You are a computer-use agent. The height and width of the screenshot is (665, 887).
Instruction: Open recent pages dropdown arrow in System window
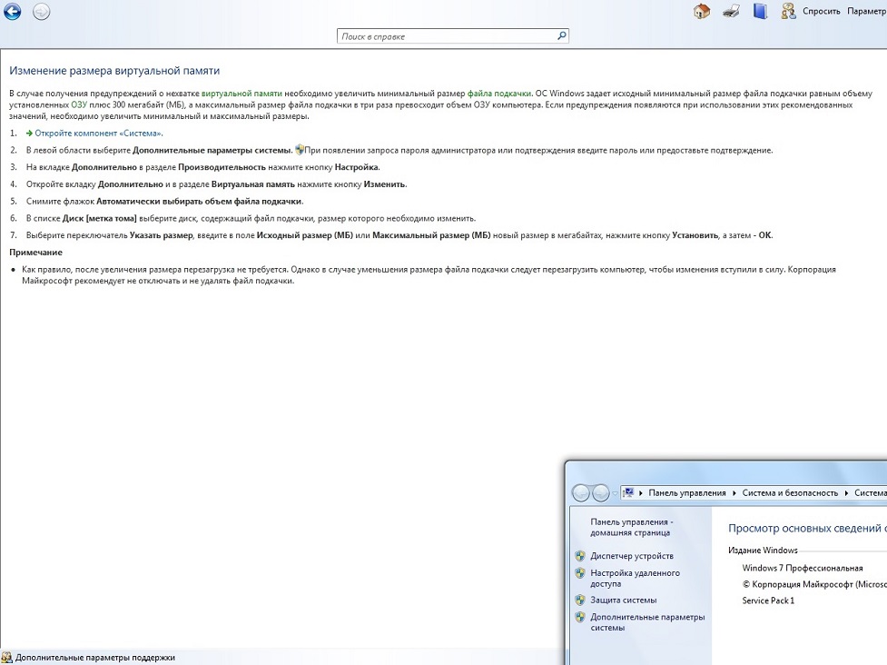pos(615,493)
